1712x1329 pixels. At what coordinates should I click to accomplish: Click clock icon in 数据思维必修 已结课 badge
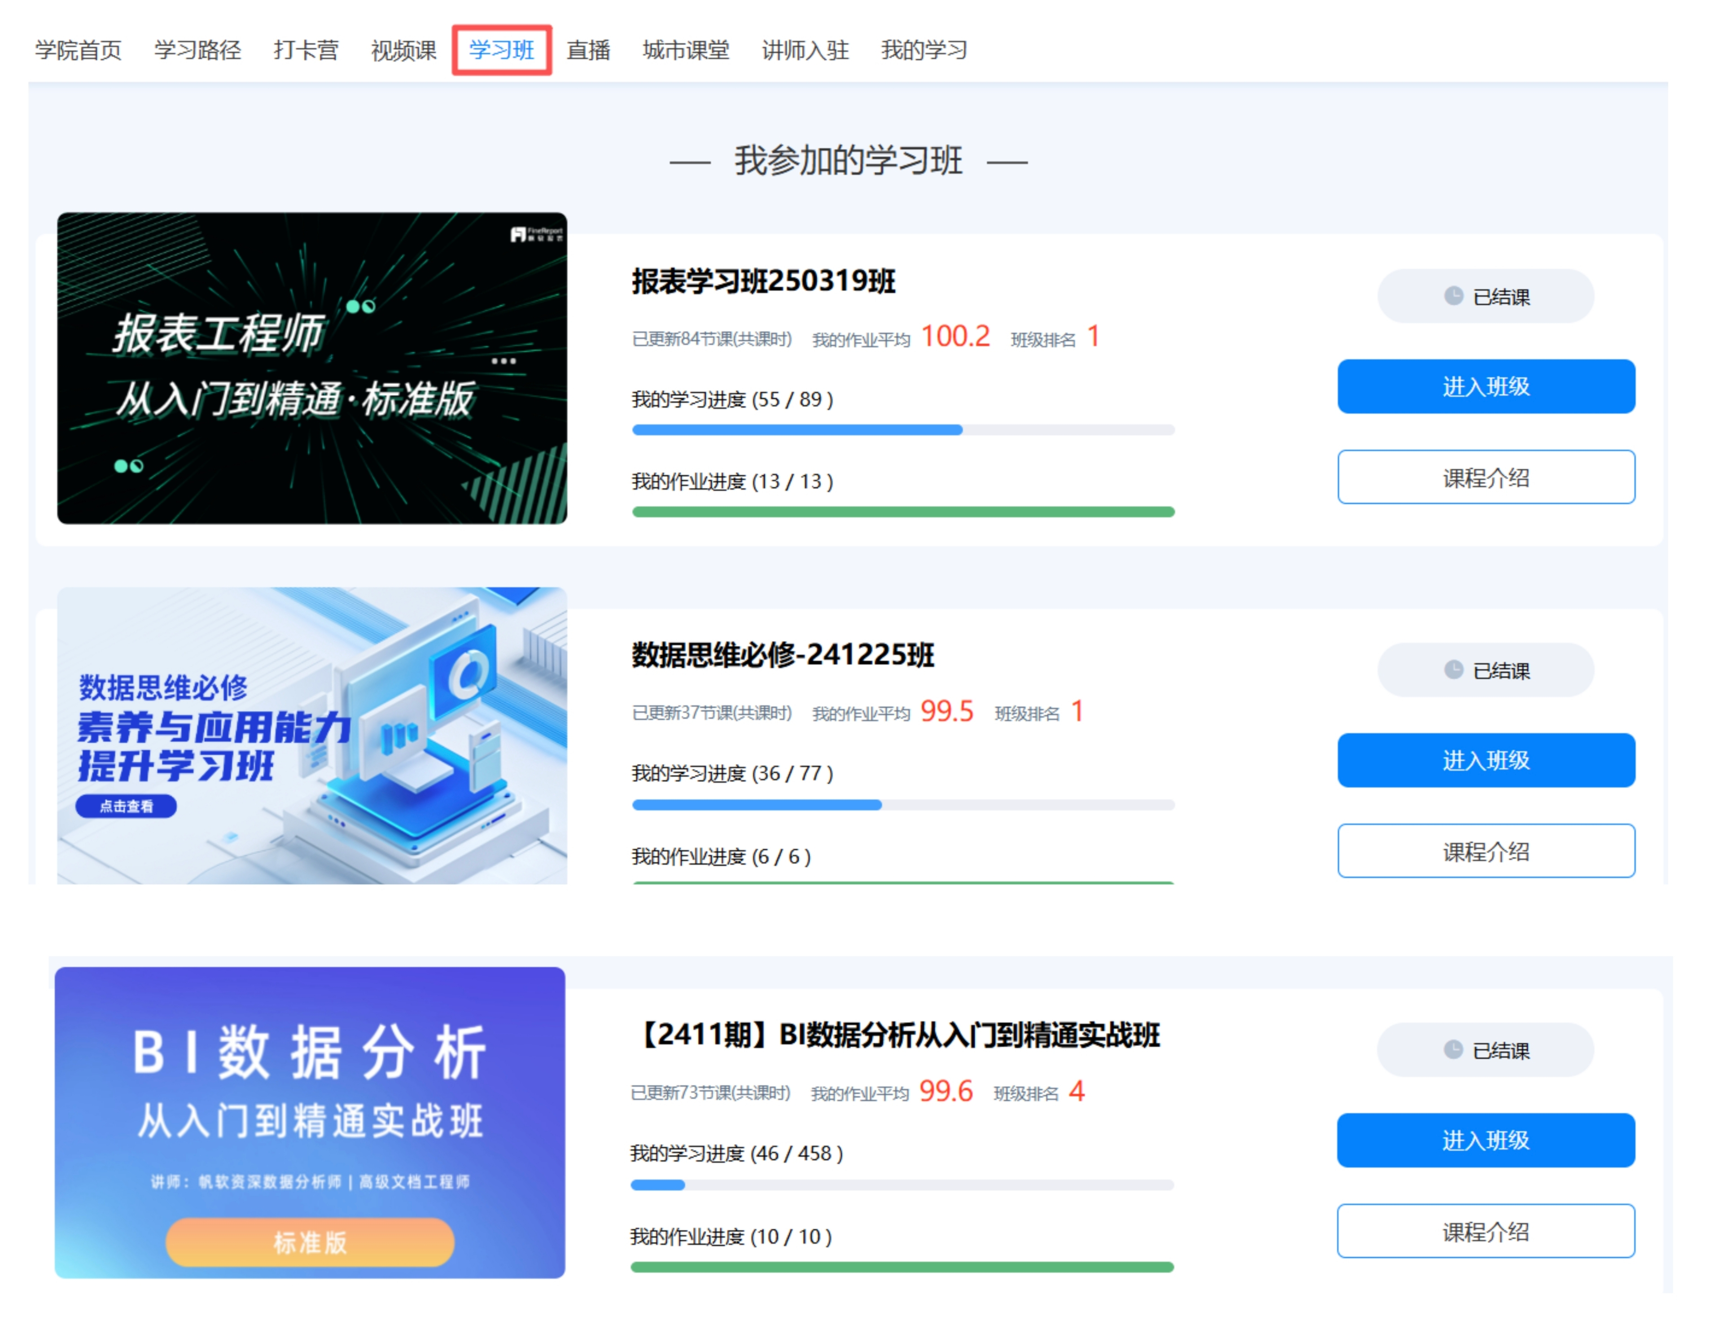[x=1454, y=671]
